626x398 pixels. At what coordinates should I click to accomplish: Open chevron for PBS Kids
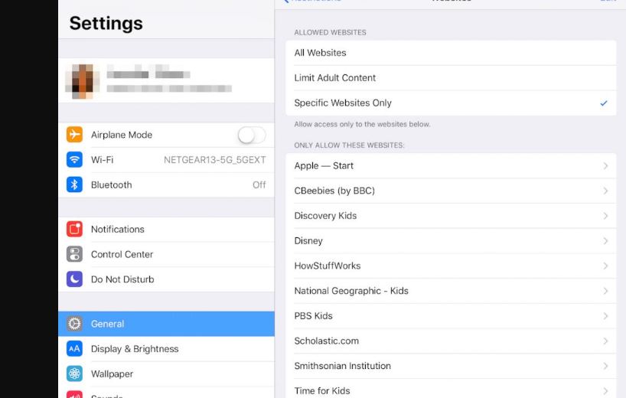click(605, 316)
